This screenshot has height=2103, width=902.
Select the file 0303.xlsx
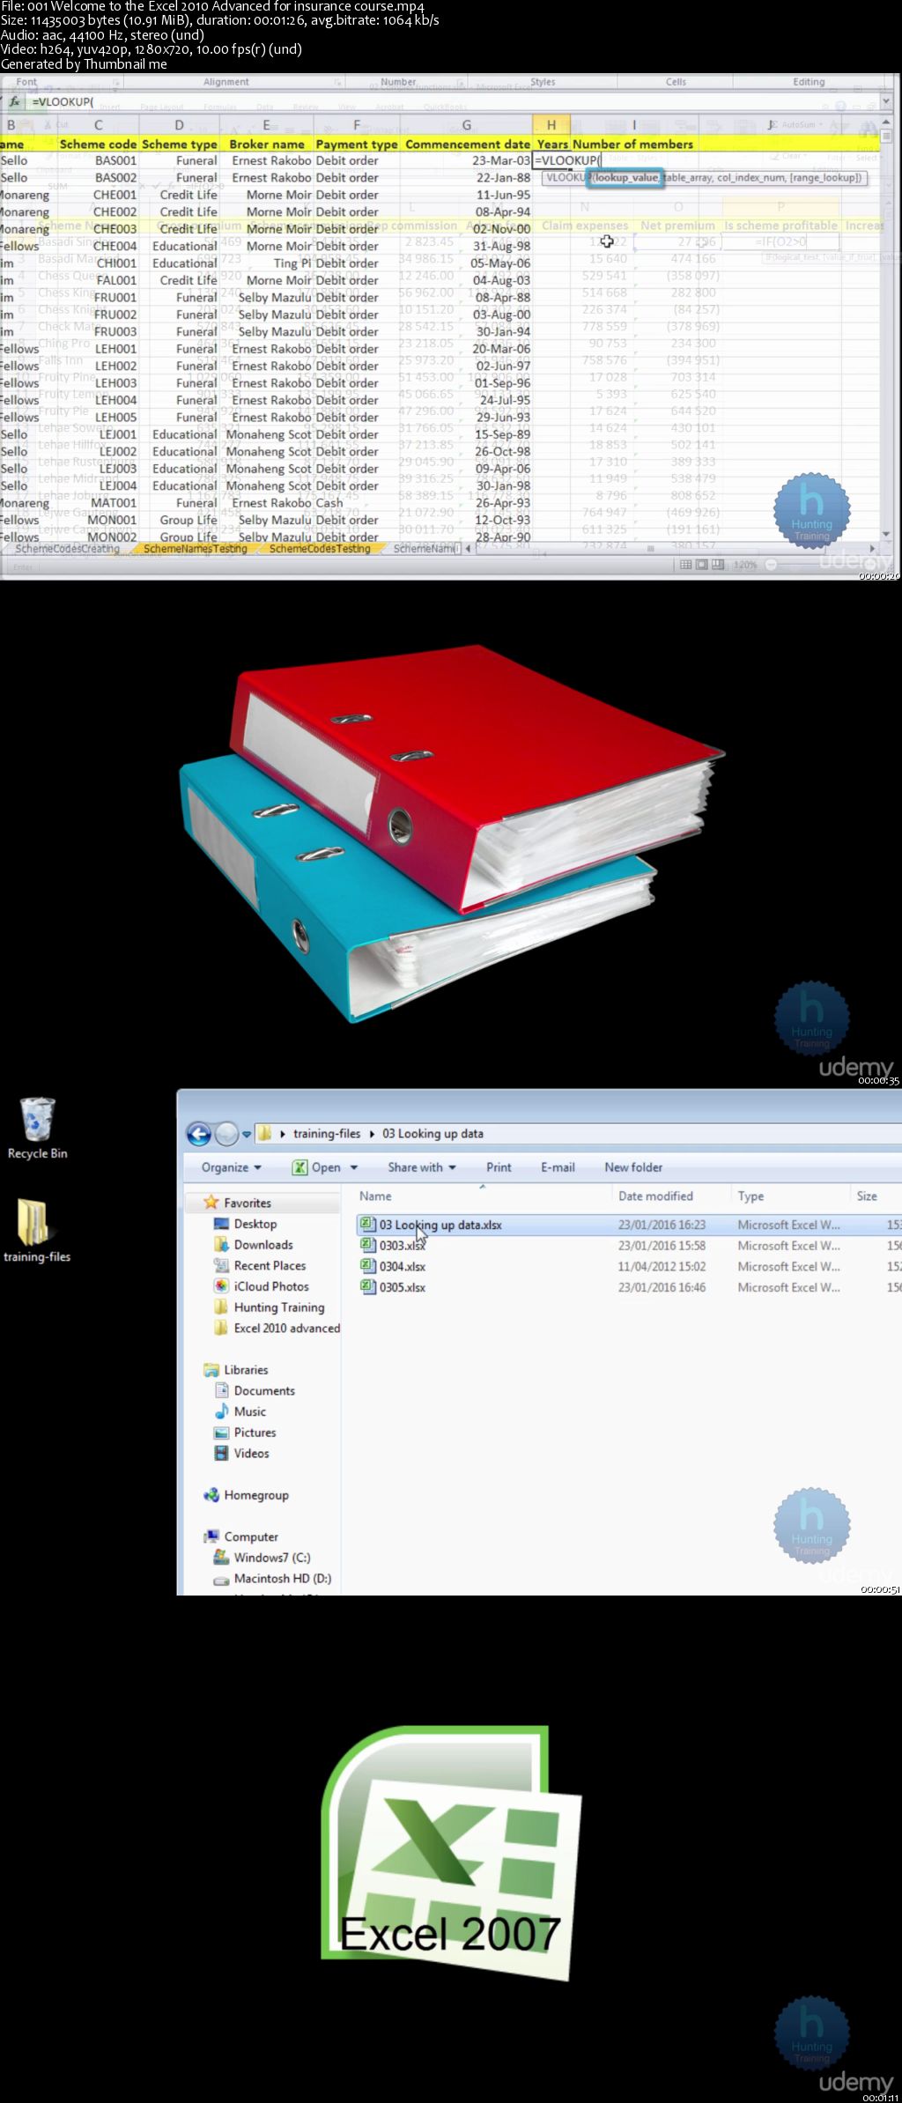pyautogui.click(x=403, y=1246)
